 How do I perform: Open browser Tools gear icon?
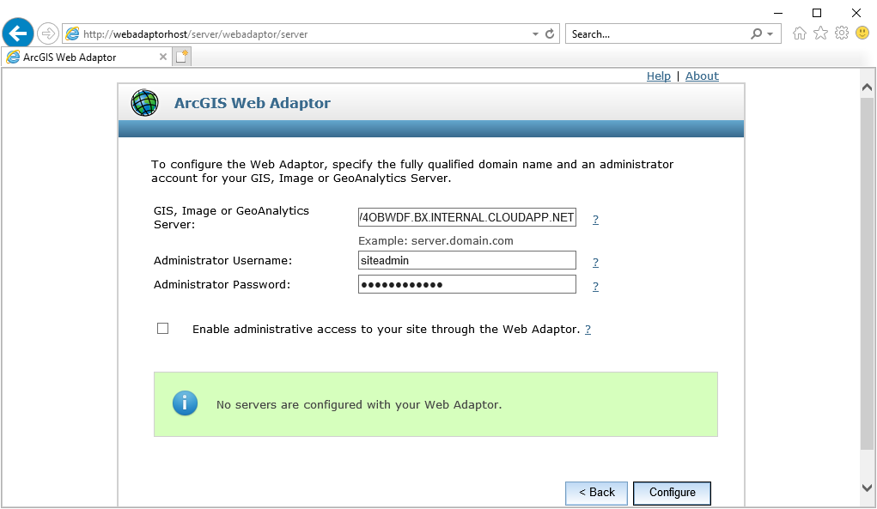[x=842, y=33]
